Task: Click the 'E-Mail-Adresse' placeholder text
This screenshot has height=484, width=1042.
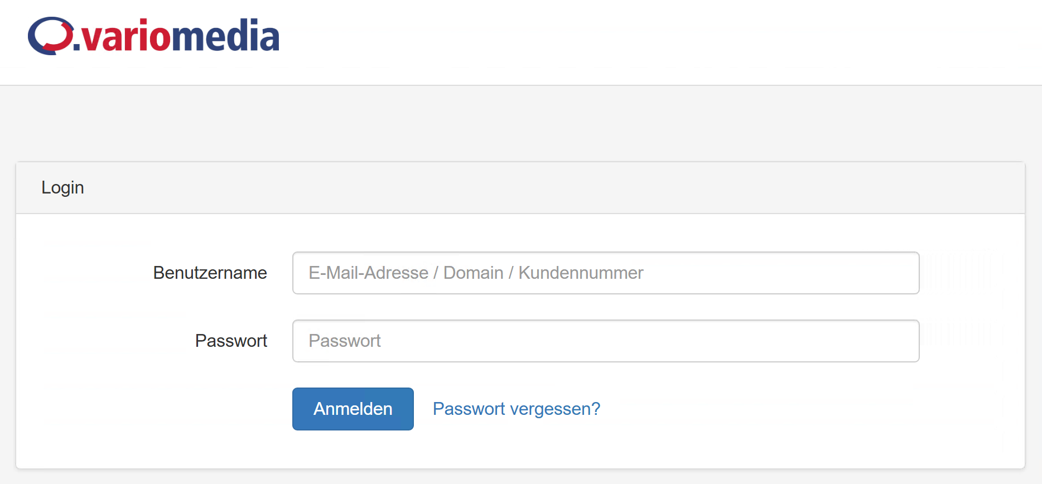Action: (369, 273)
